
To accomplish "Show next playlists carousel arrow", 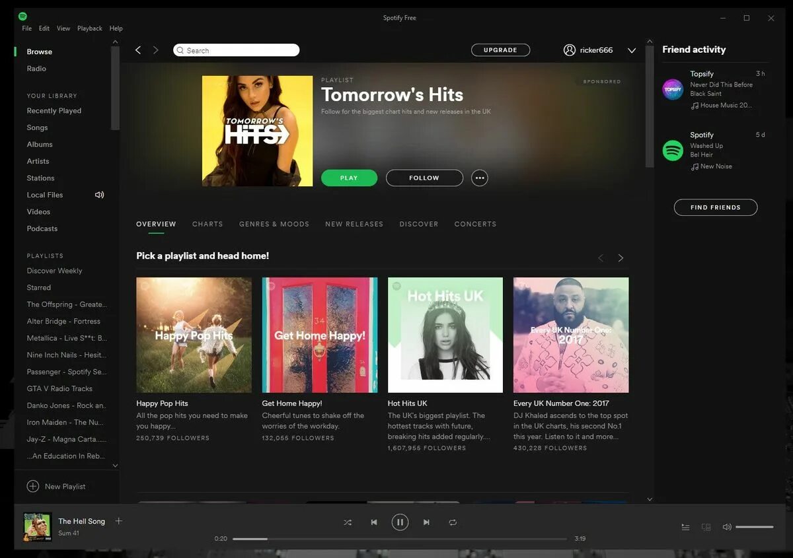I will coord(621,258).
